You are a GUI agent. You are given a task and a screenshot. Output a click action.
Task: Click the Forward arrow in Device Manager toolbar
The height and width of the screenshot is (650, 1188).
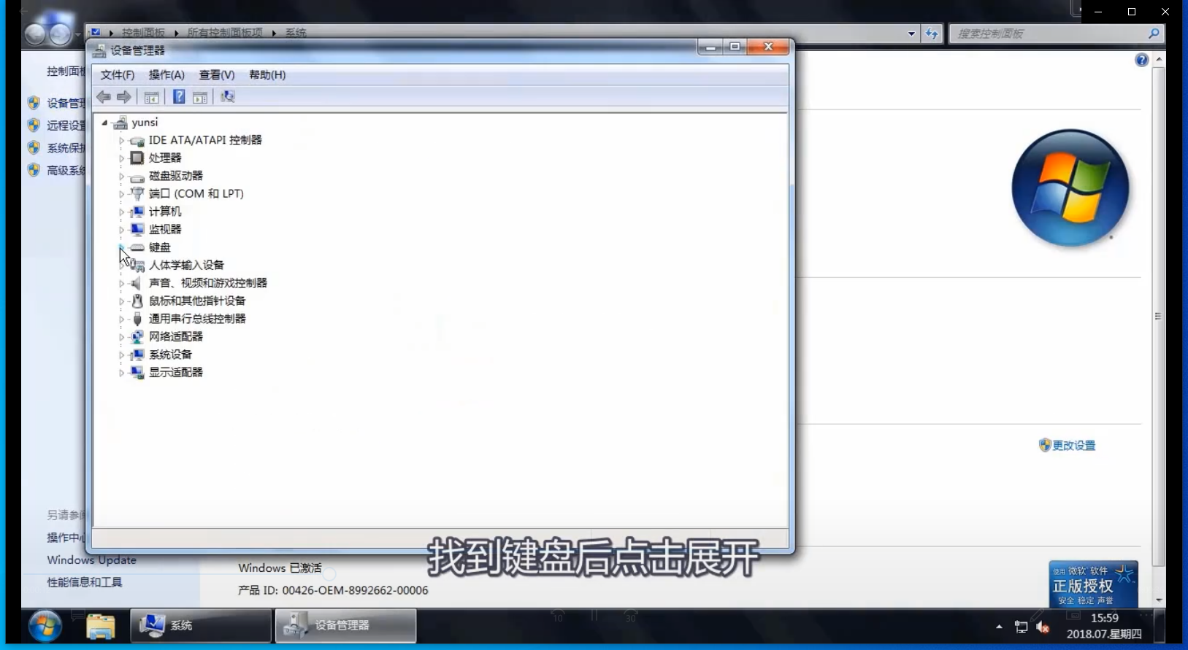[124, 97]
